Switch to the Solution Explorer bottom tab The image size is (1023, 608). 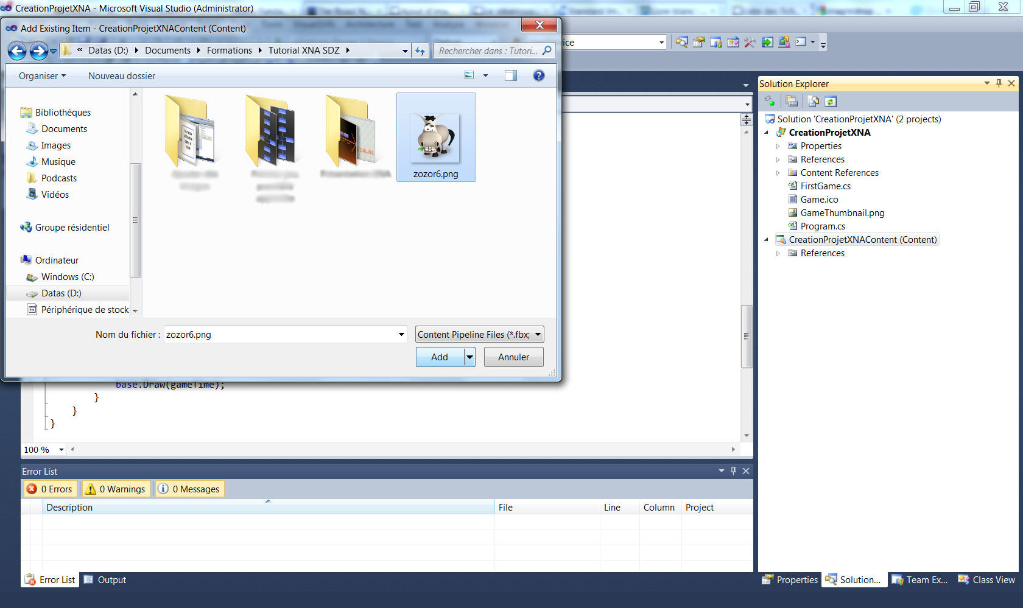pyautogui.click(x=853, y=580)
